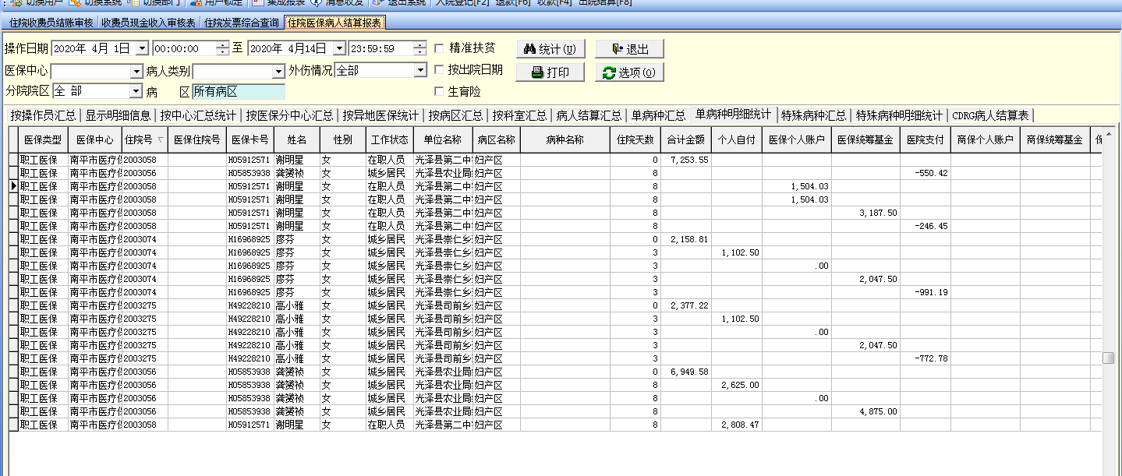Select the 合计金额 cell showing 6,949.58
The width and height of the screenshot is (1122, 476).
tap(686, 372)
